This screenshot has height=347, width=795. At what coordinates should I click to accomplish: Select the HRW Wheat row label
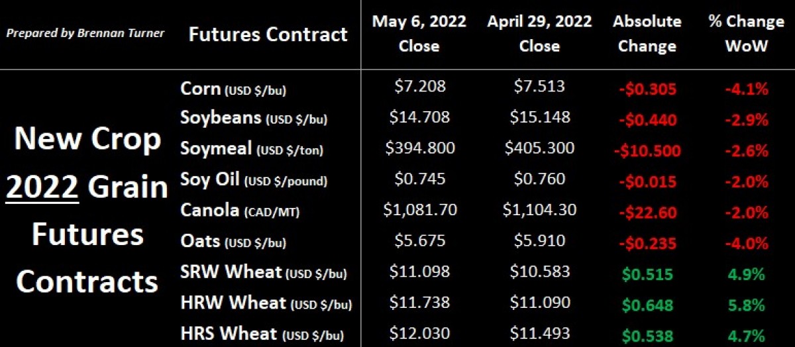266,303
